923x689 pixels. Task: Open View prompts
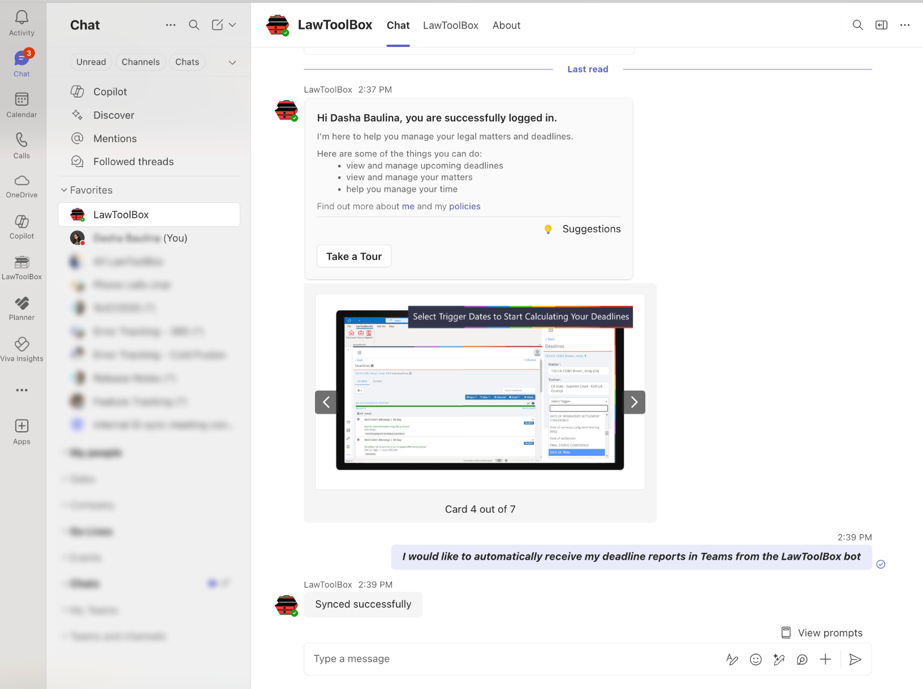822,633
